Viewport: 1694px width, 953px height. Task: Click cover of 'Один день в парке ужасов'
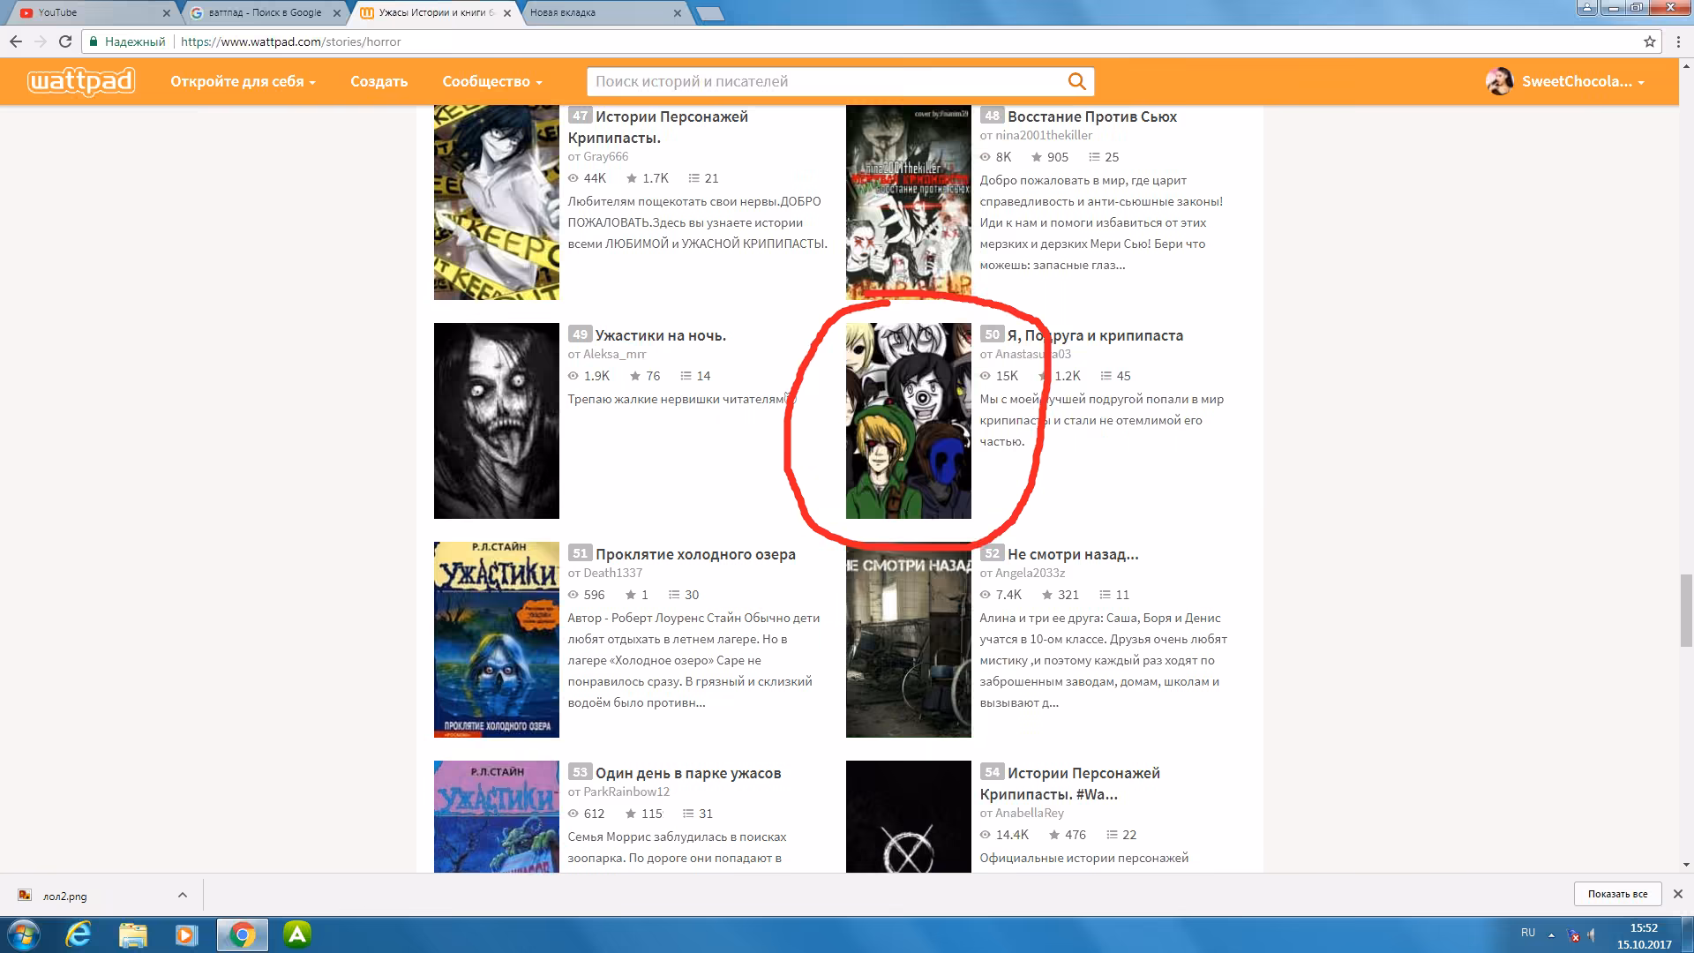(497, 816)
